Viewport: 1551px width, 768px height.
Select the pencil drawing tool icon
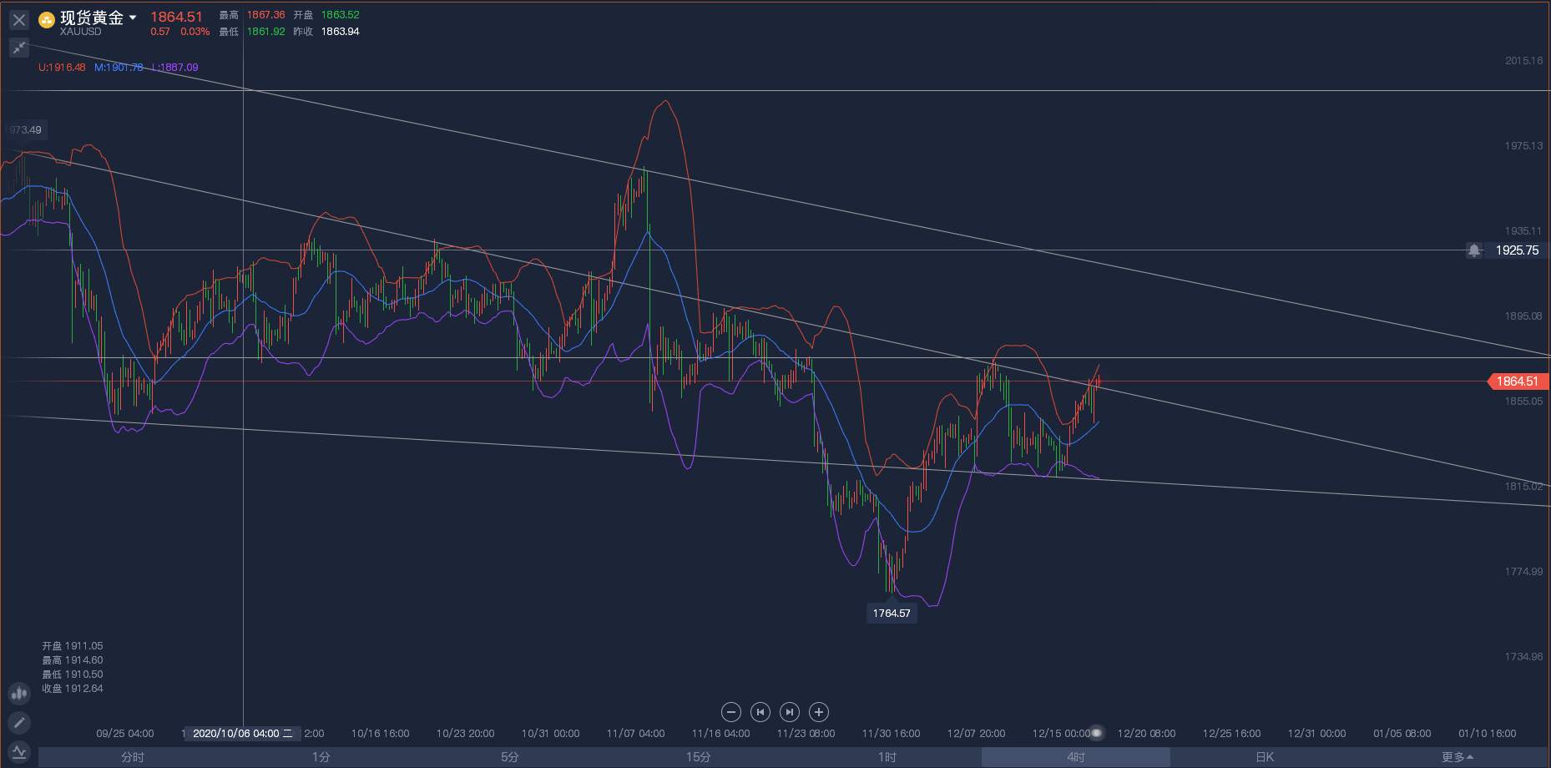point(18,722)
